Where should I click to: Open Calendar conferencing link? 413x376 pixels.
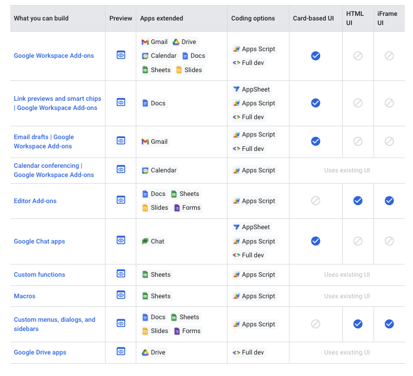coord(54,170)
